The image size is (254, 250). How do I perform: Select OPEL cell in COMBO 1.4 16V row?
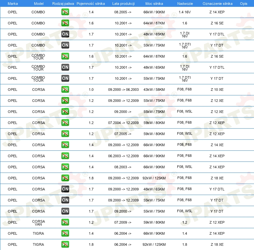point(12,12)
